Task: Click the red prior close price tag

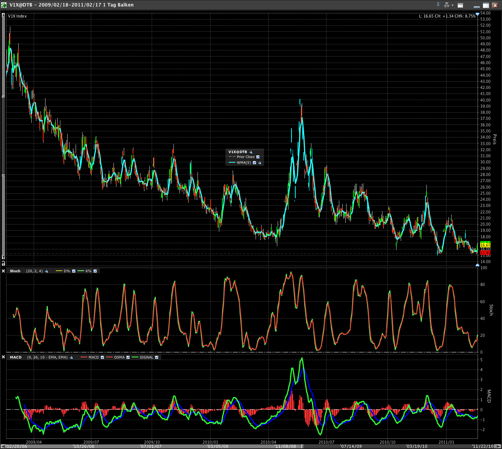Action: pos(485,253)
